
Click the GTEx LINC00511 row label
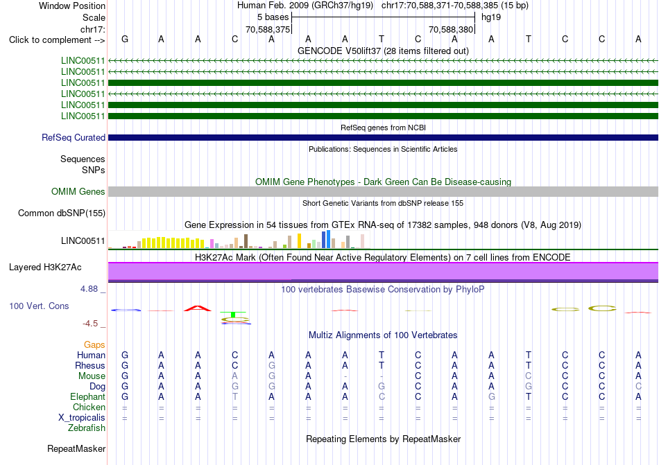point(83,240)
